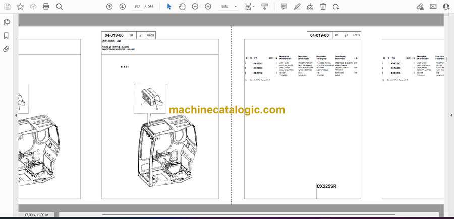Click the CX225SR model label
Viewport: 454px width, 219px height.
click(x=326, y=187)
